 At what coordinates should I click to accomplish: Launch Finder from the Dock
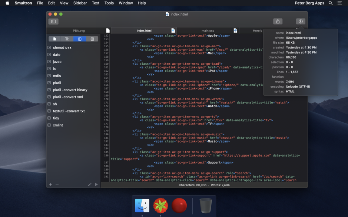pos(142,206)
